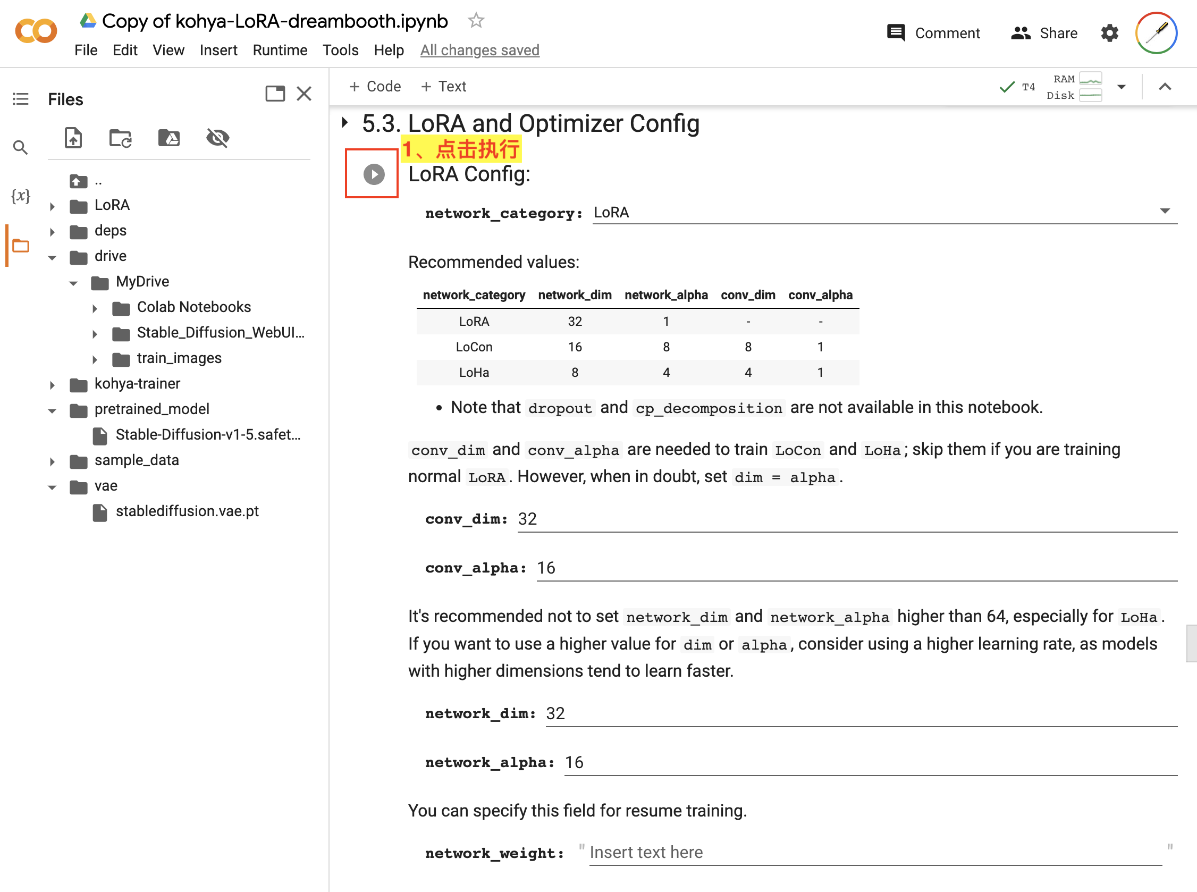Open the Comment panel
1197x892 pixels.
tap(933, 33)
